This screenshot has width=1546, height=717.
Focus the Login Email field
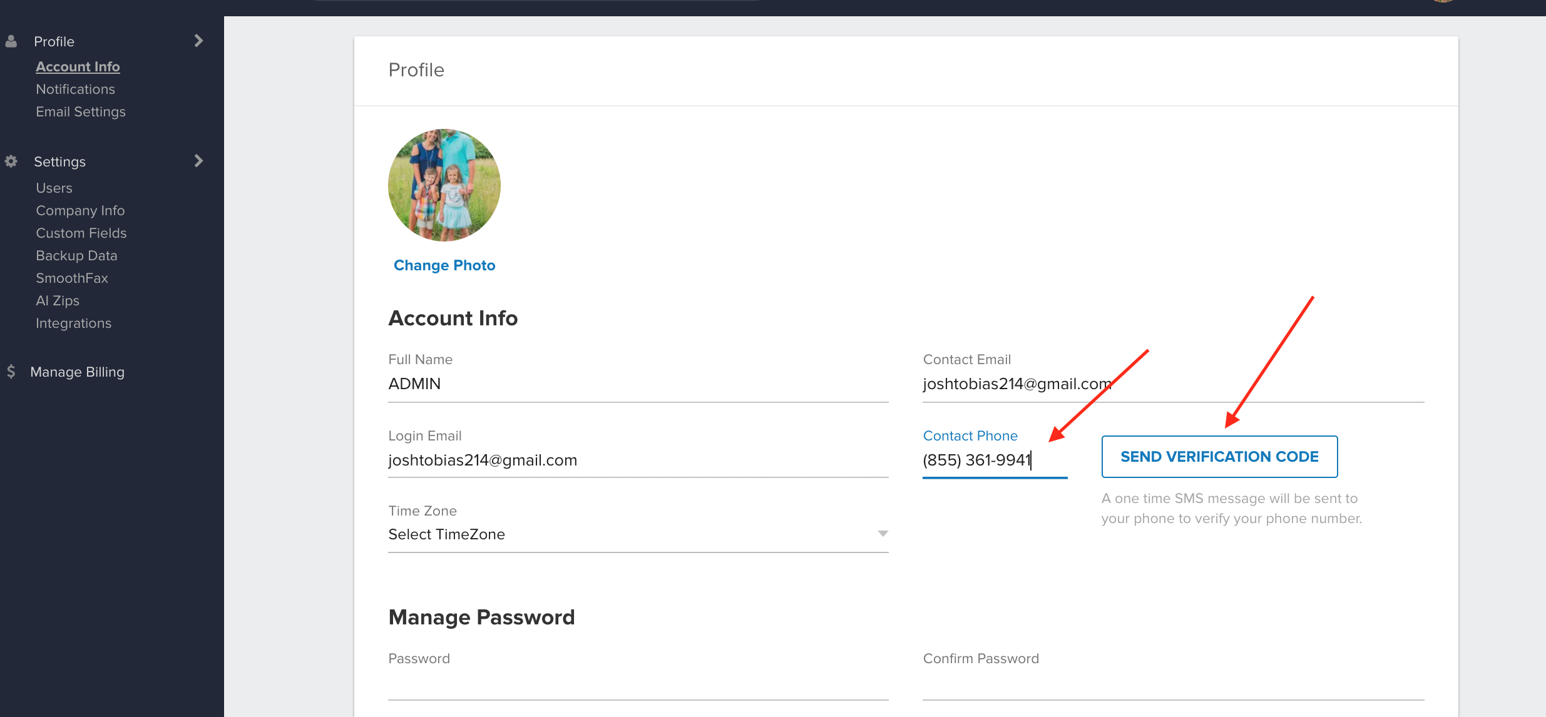coord(638,460)
